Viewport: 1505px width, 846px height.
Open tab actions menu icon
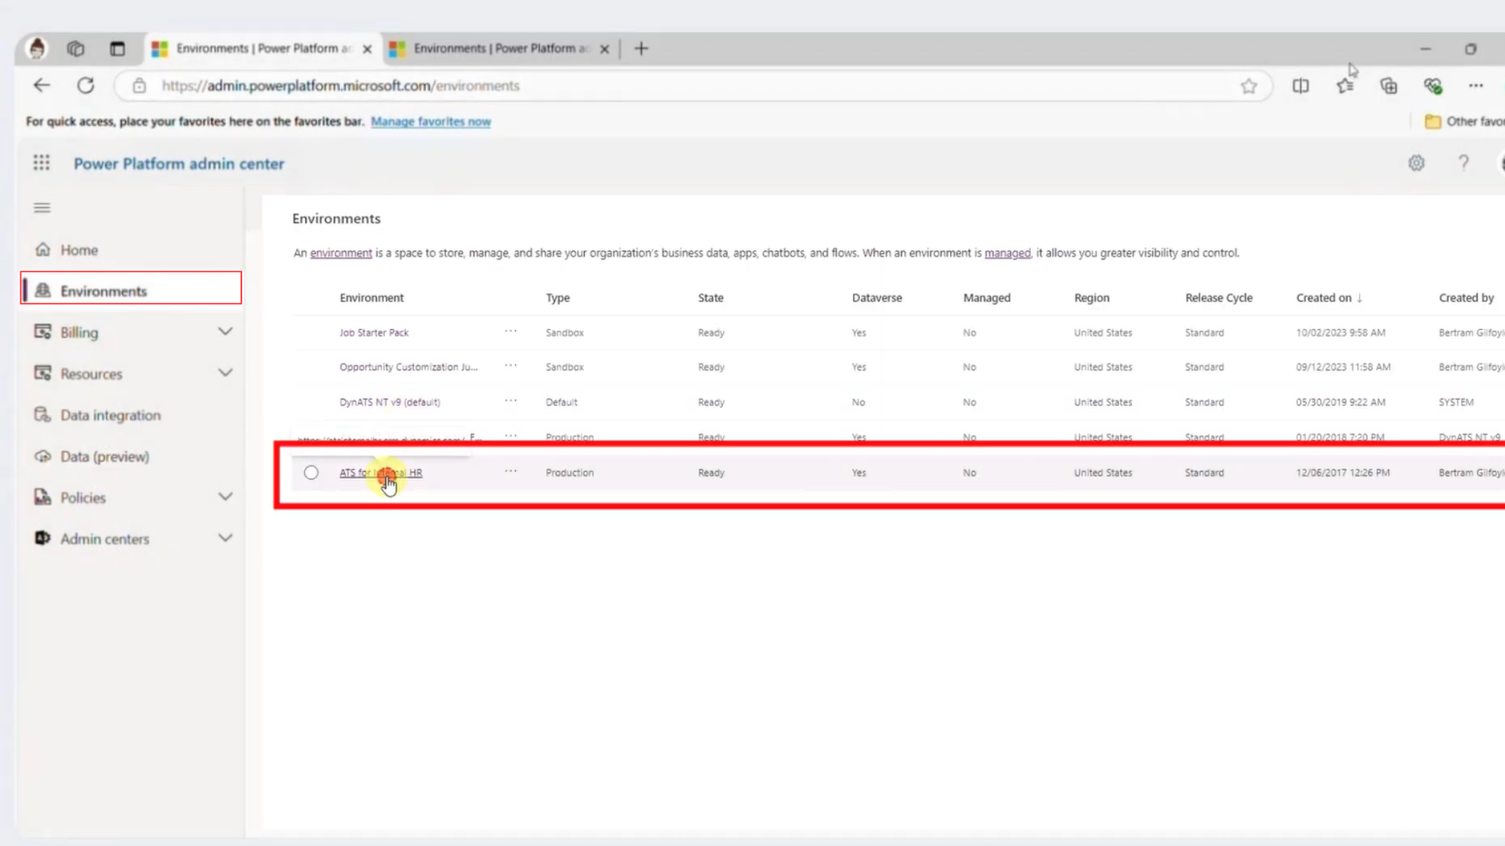pos(117,49)
